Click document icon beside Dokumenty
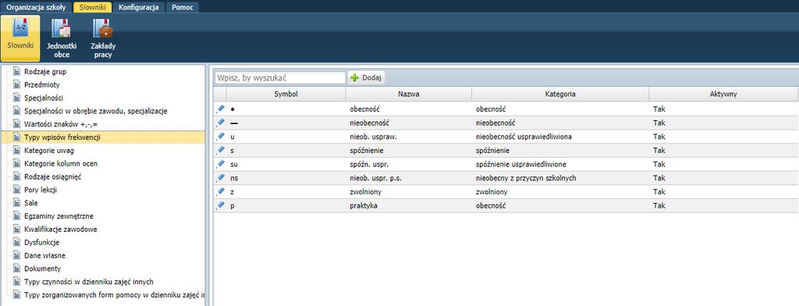The image size is (799, 306). pos(16,269)
